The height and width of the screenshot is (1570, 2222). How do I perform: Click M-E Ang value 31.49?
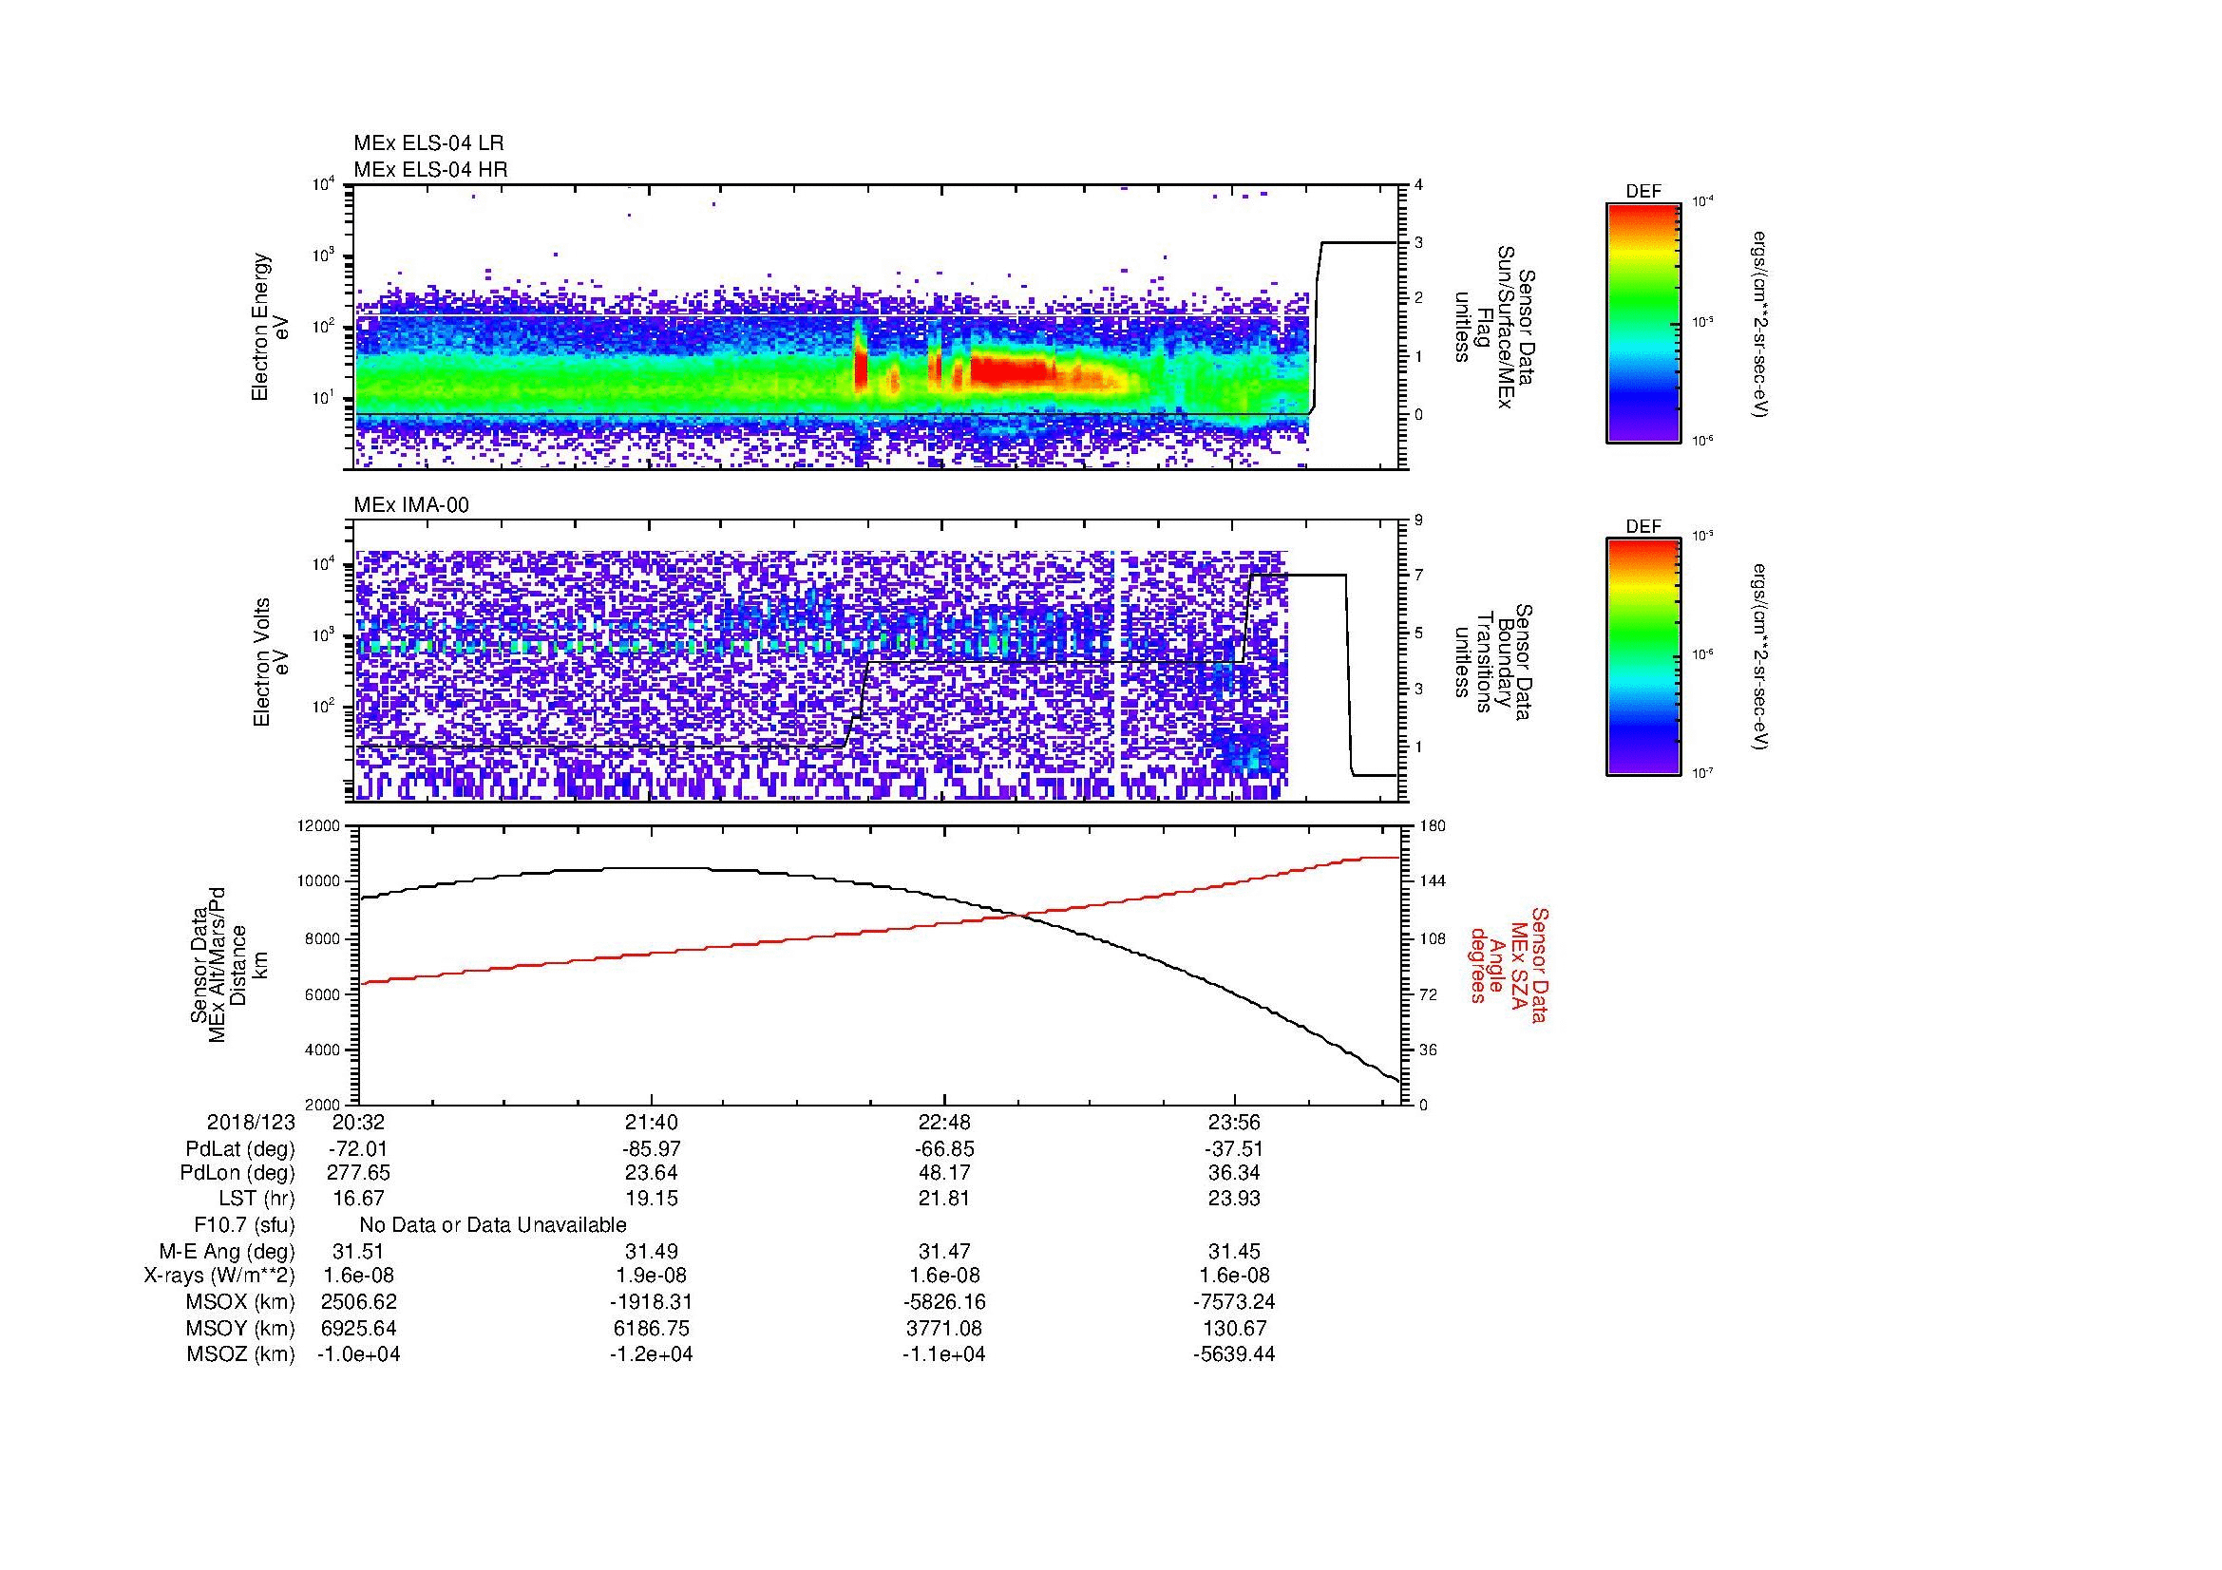(652, 1251)
